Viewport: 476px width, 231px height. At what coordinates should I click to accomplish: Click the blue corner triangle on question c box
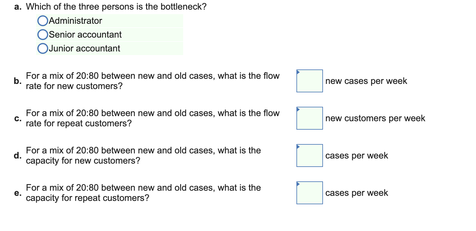tap(298, 109)
